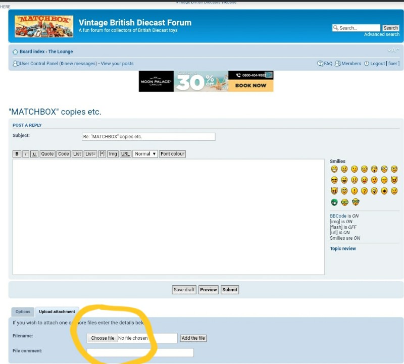Click the Members people icon
The height and width of the screenshot is (364, 404).
pyautogui.click(x=337, y=64)
